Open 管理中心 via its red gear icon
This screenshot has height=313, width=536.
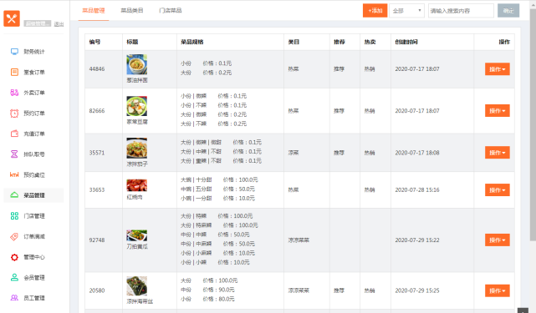coord(14,257)
